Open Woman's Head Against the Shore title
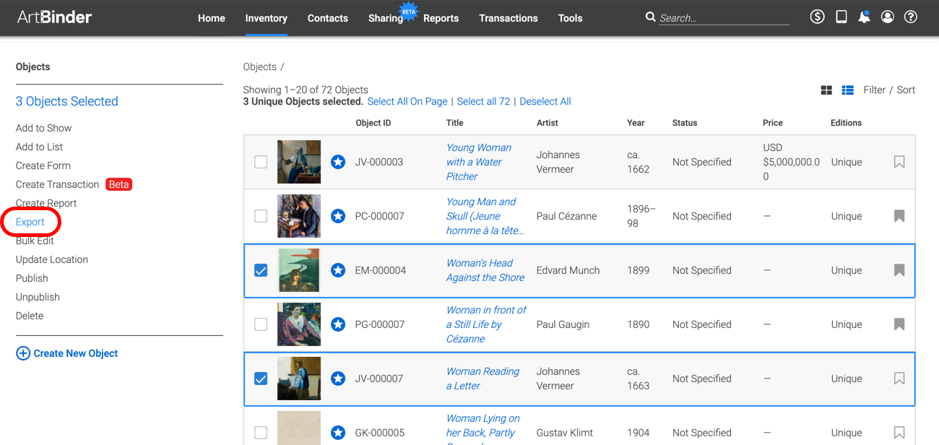Screen dimensions: 939x445 click(485, 270)
